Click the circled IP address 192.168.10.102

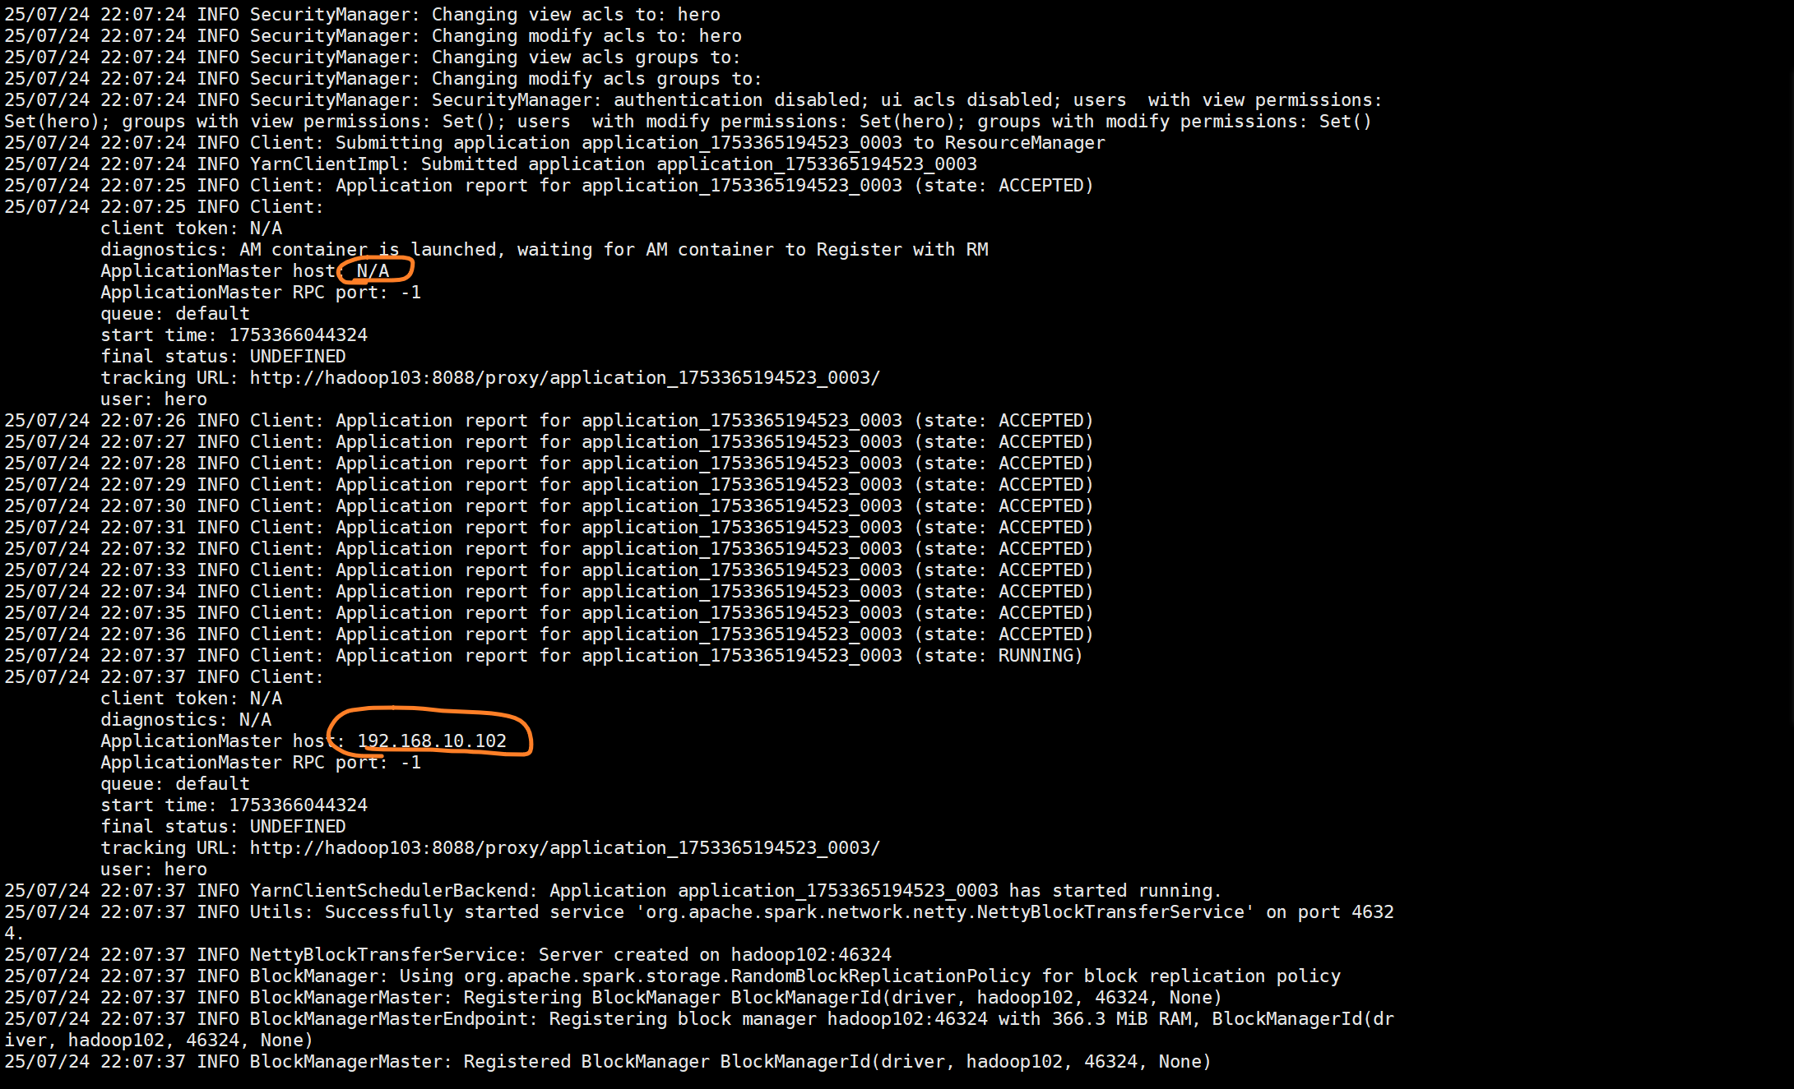432,741
